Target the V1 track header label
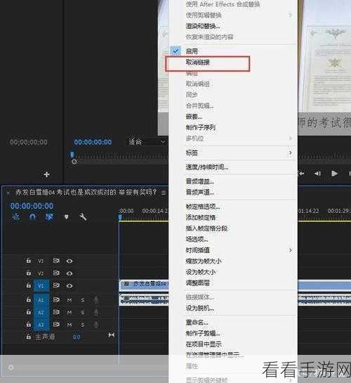The image size is (351, 383). (x=41, y=285)
